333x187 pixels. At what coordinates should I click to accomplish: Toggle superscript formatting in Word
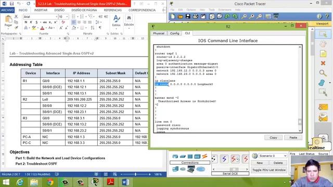tap(56, 22)
